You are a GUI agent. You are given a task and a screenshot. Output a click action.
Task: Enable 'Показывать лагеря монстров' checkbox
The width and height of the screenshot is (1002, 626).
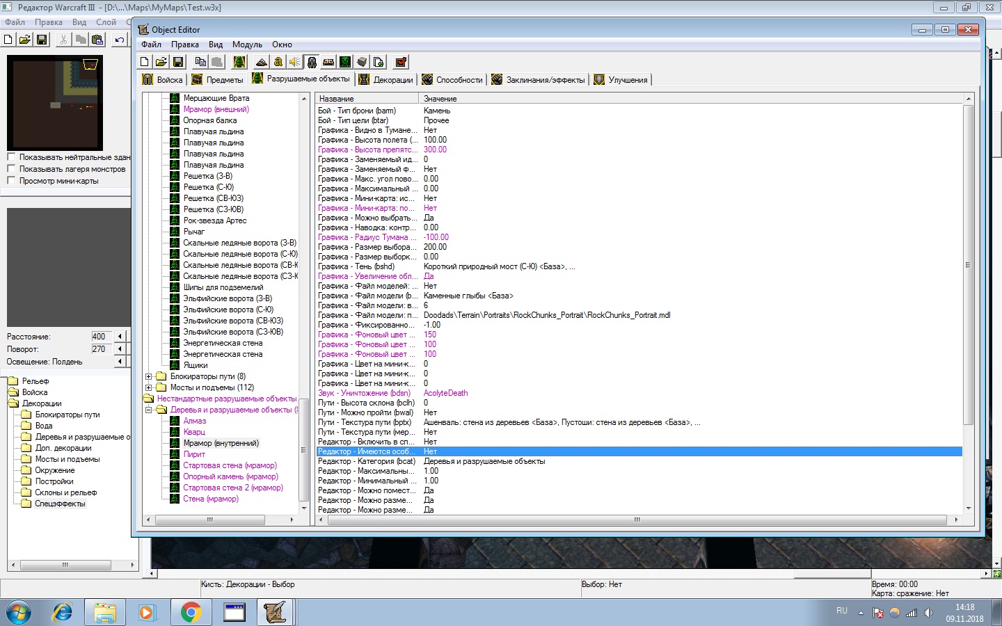[x=11, y=169]
